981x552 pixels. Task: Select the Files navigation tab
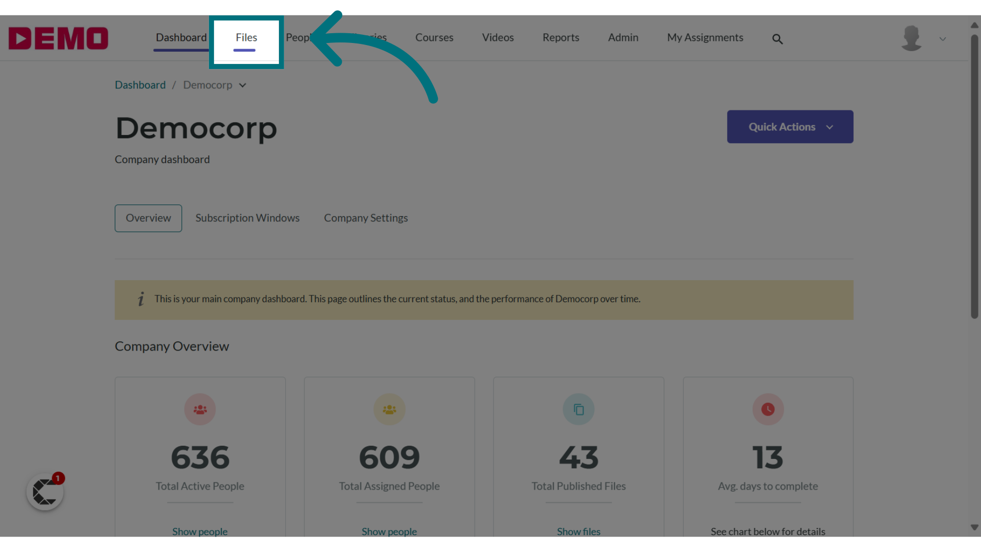(x=246, y=37)
